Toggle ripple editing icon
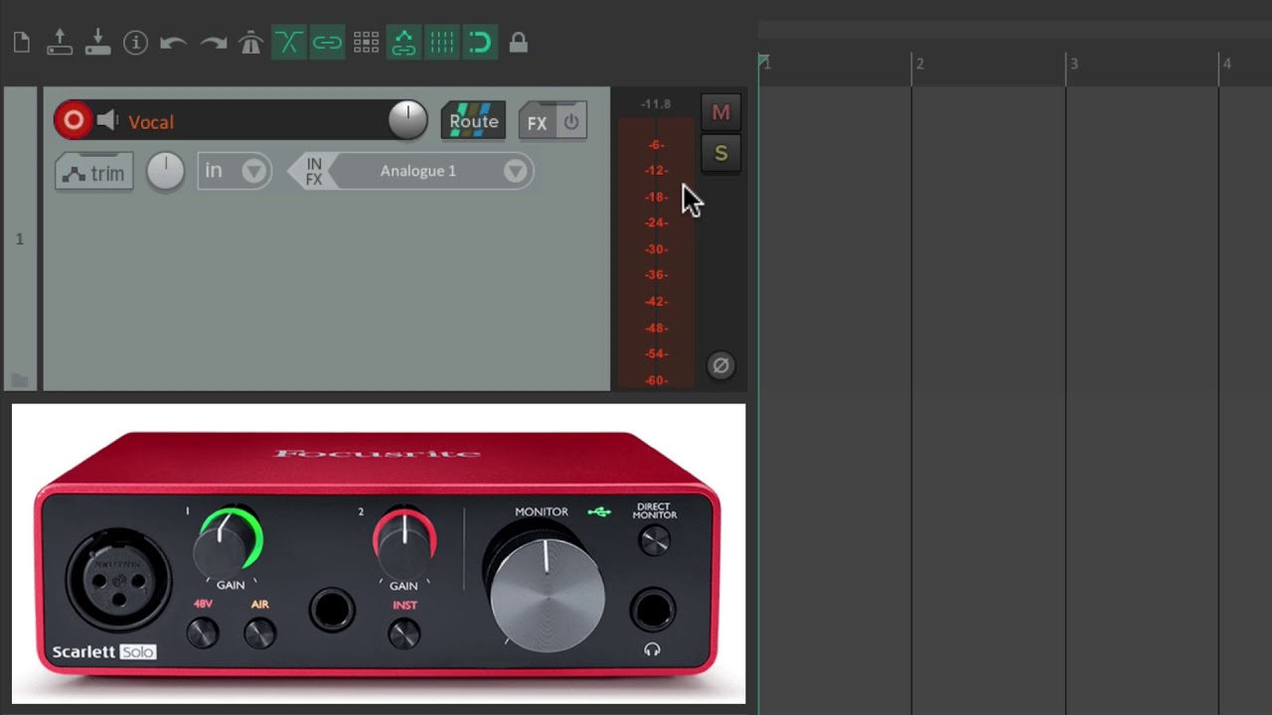The height and width of the screenshot is (715, 1272). click(x=366, y=43)
